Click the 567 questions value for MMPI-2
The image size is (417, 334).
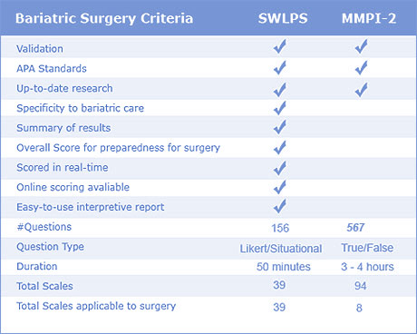click(x=355, y=228)
